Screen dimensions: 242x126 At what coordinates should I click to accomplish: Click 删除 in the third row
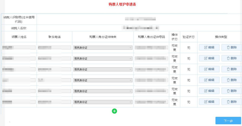point(232,69)
